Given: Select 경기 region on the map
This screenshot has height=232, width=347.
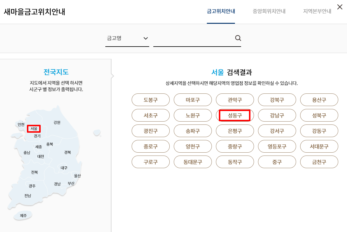Looking at the screenshot, I should 37,136.
